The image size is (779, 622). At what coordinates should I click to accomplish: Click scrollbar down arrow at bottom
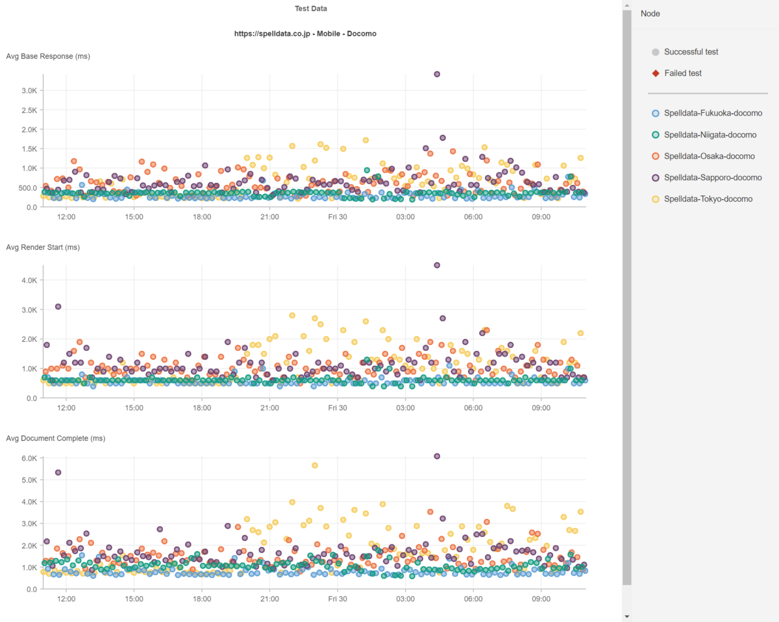(x=626, y=617)
